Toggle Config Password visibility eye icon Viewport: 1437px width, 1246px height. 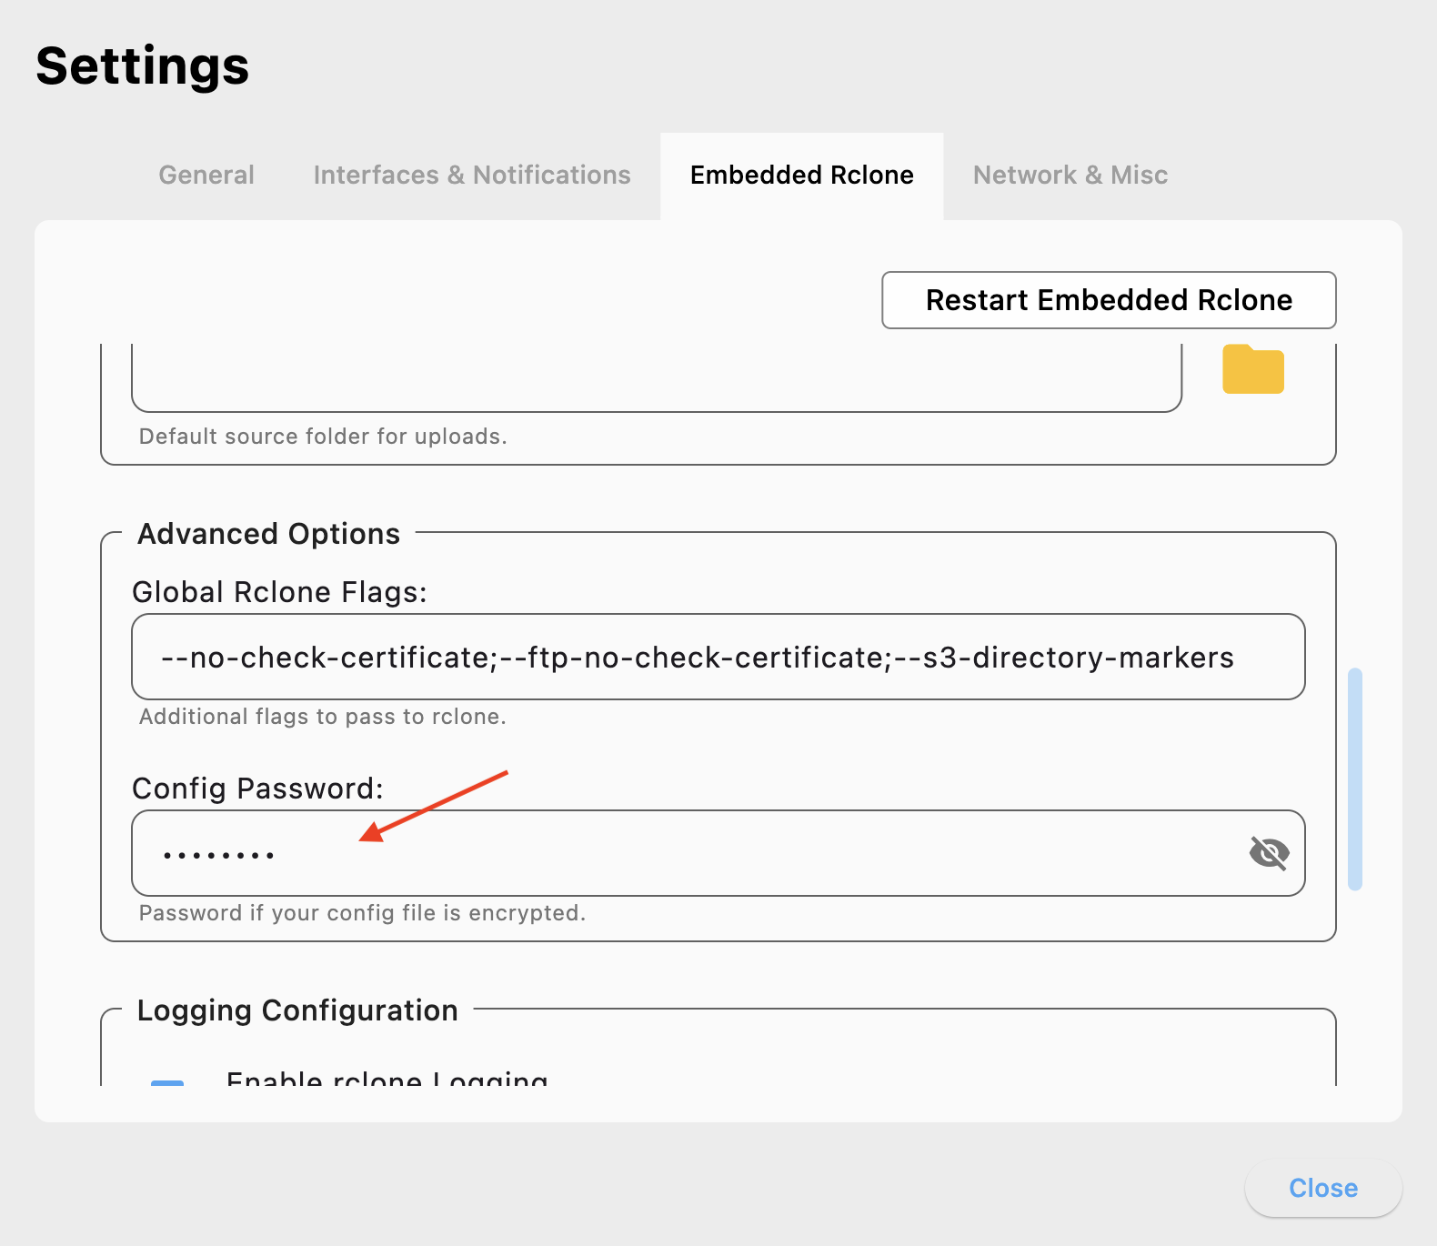[1269, 853]
